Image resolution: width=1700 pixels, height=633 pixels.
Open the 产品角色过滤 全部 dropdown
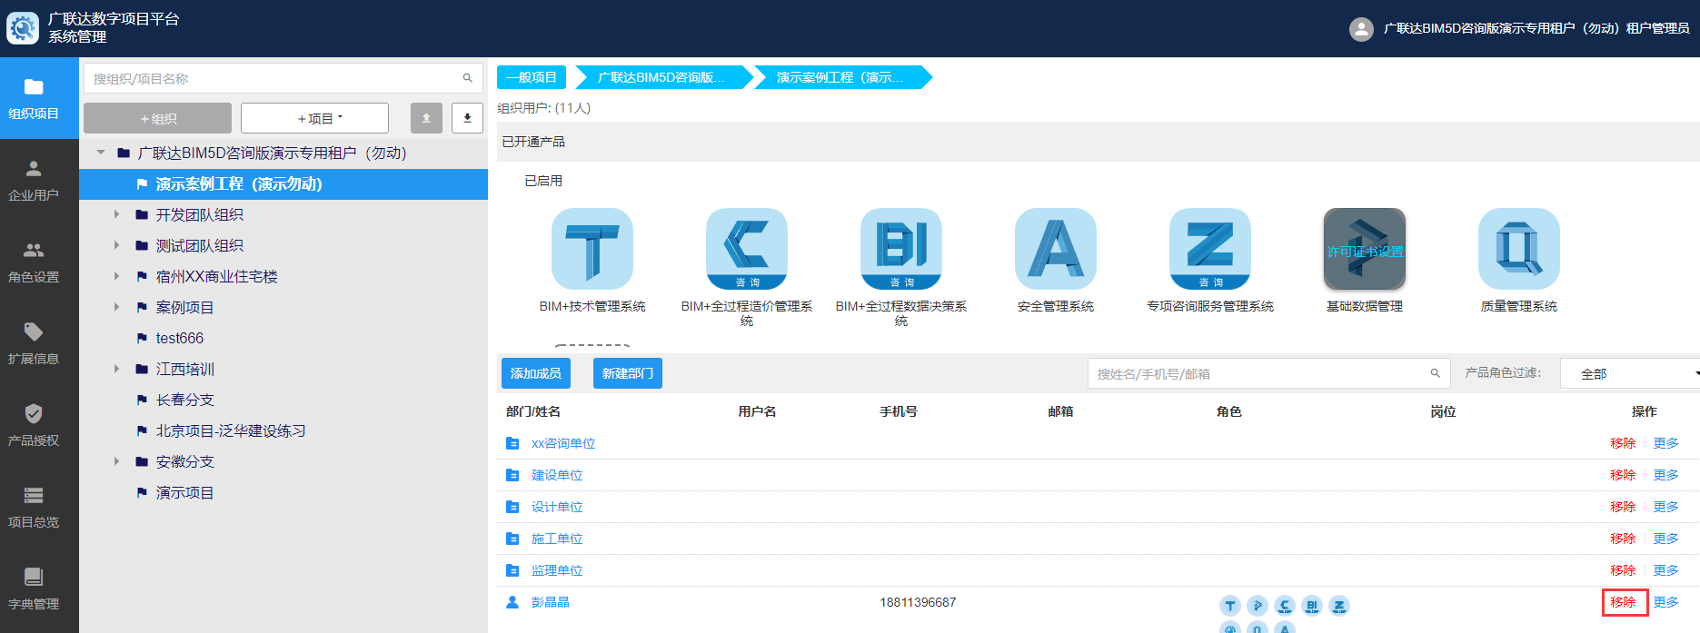(x=1630, y=373)
